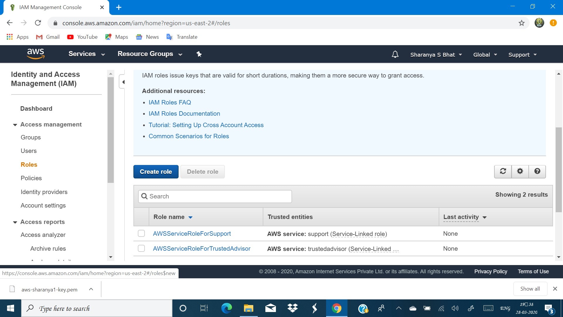Open Windows Start menu

coord(11,308)
